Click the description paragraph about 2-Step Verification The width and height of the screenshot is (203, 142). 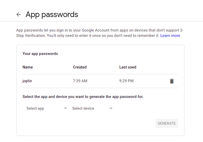click(x=100, y=33)
